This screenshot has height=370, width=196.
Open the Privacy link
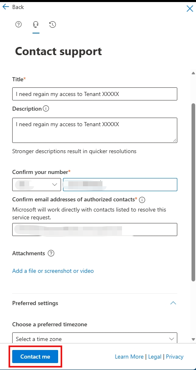174,357
